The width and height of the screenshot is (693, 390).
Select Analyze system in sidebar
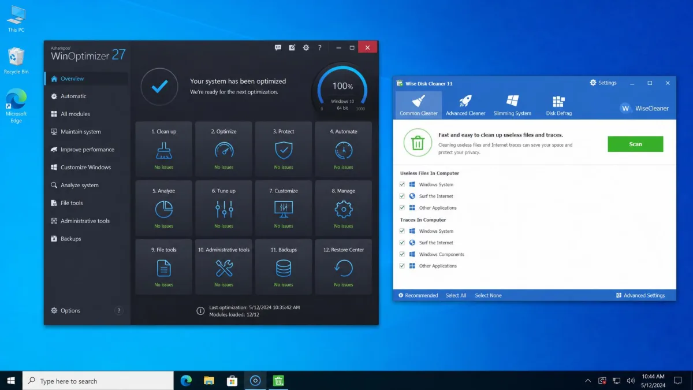(x=87, y=185)
